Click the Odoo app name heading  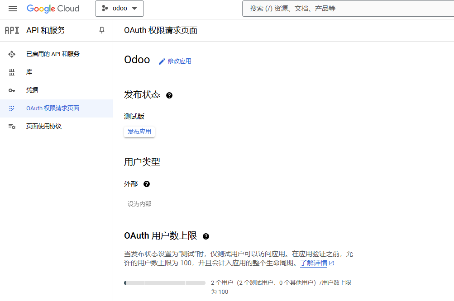137,60
